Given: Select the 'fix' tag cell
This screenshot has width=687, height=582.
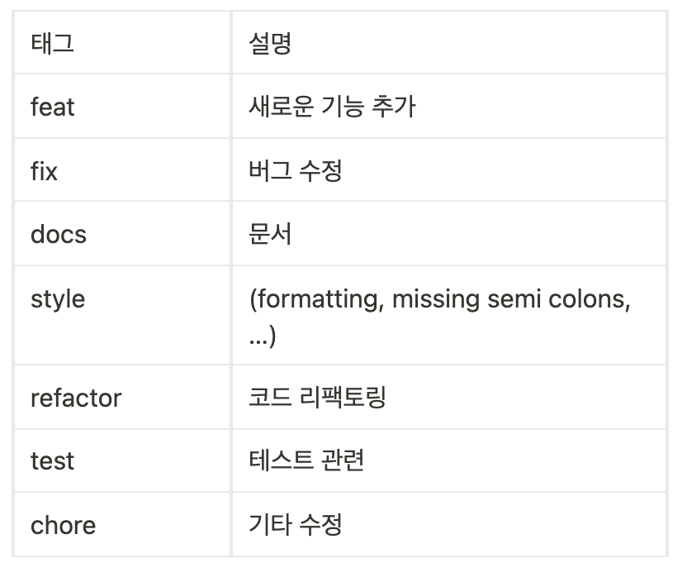Looking at the screenshot, I should tap(44, 170).
